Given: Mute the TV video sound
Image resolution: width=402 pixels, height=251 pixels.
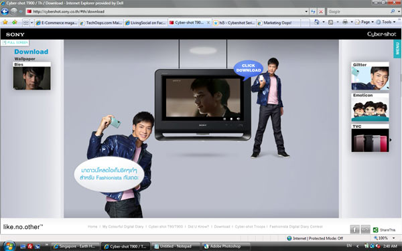Looking at the screenshot, I should coord(238,119).
